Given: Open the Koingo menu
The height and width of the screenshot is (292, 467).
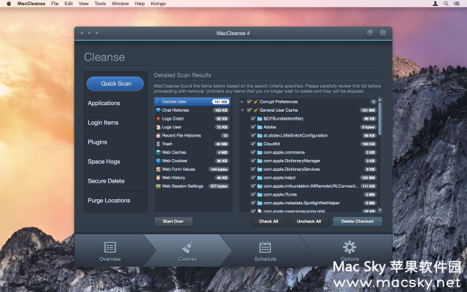Looking at the screenshot, I should point(158,4).
